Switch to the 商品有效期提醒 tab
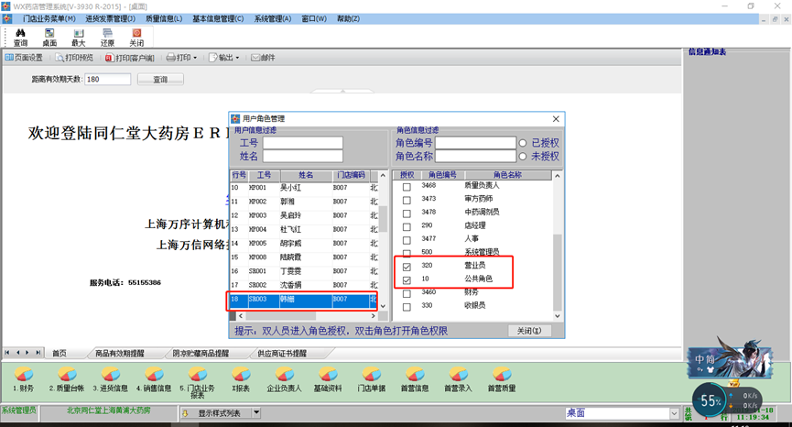The width and height of the screenshot is (792, 427). coord(120,353)
